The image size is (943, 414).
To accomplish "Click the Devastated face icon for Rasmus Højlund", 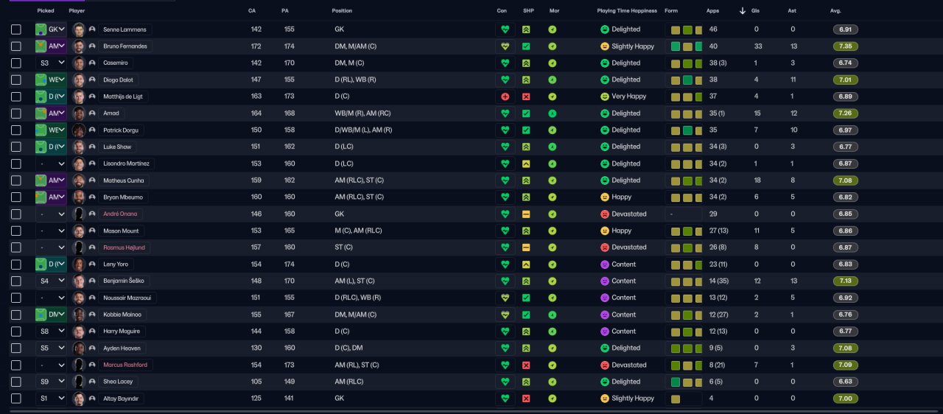I will pyautogui.click(x=605, y=248).
